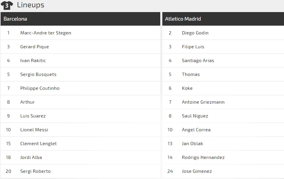Select Ivan Rakitic from Barcelona lineup
The image size is (284, 179).
tap(33, 61)
